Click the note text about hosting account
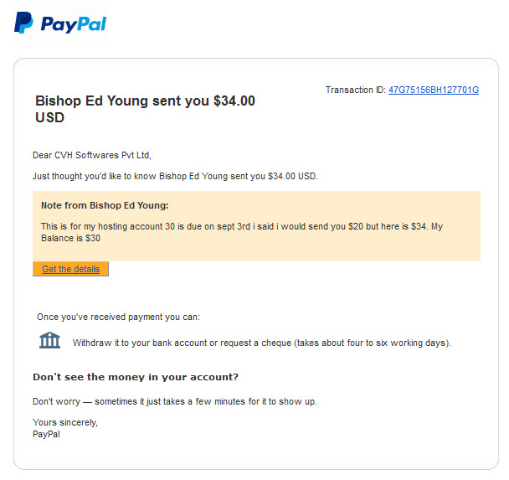509x480 pixels. click(x=242, y=232)
